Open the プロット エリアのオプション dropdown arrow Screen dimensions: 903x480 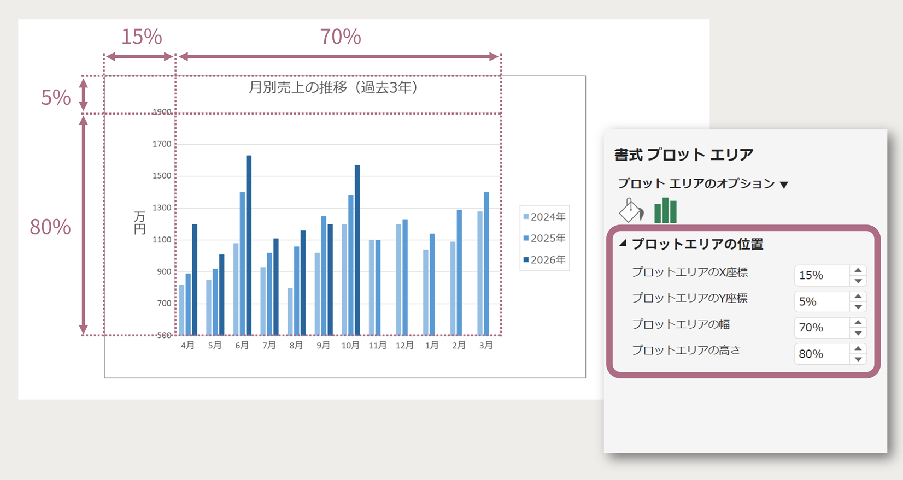pyautogui.click(x=784, y=185)
